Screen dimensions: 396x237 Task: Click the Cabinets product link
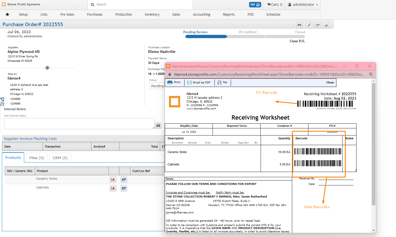point(42,187)
